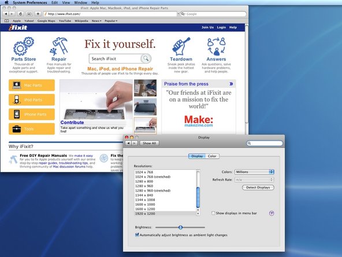Expand the Popular bookmarks dropdown
The height and width of the screenshot is (257, 342).
pos(111,21)
